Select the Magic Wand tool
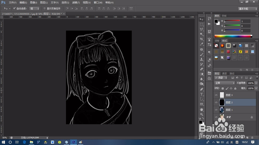The height and width of the screenshot is (145, 259). pos(202,34)
